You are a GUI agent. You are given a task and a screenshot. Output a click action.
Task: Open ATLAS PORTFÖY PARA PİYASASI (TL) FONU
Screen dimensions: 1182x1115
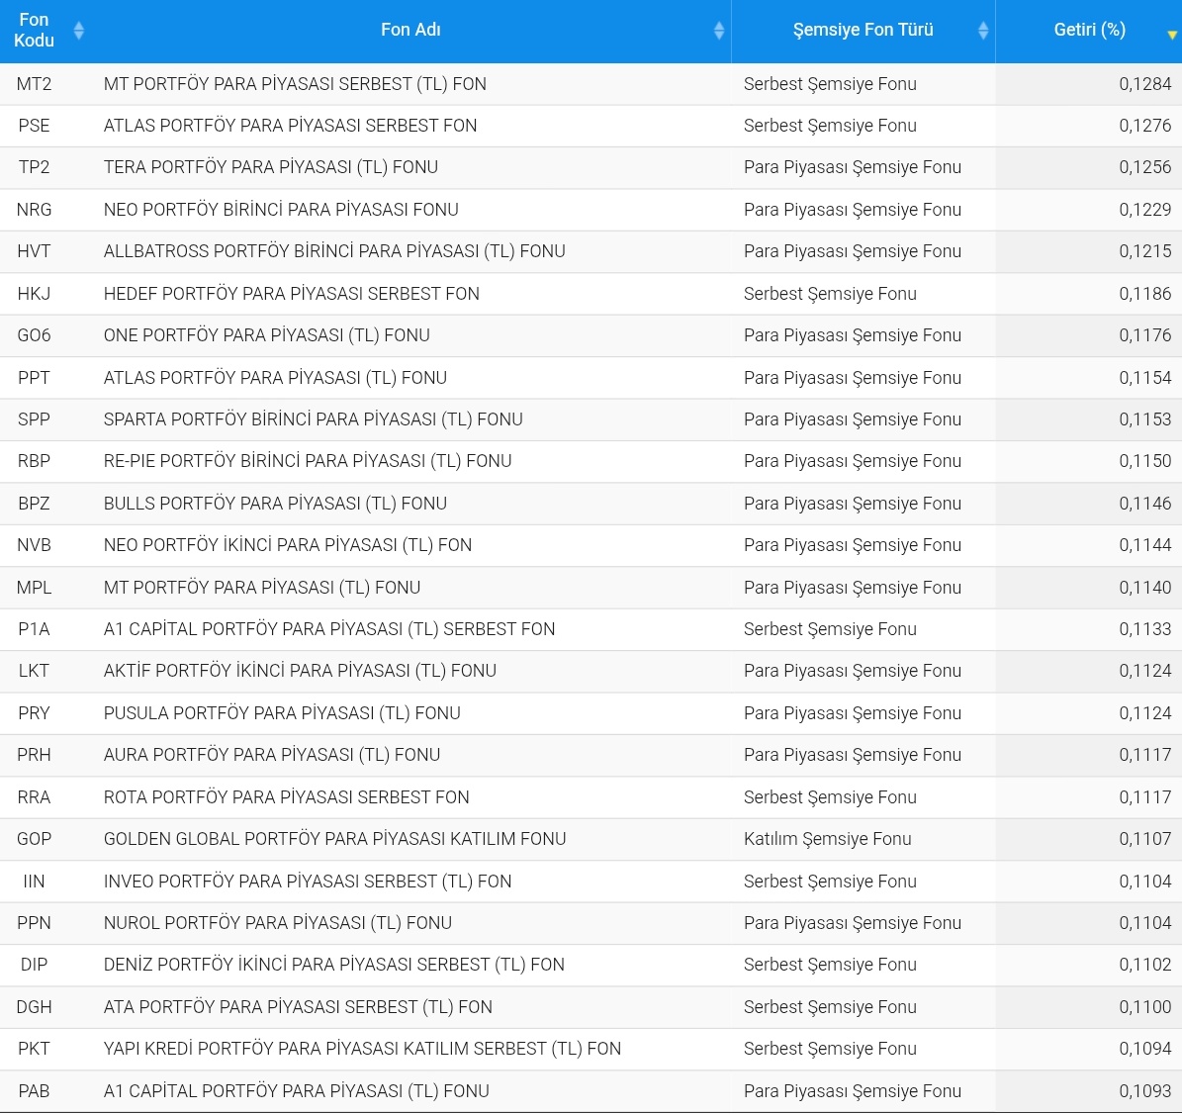click(x=275, y=378)
